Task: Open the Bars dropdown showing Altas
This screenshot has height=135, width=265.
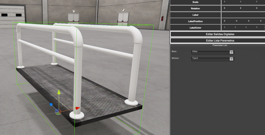Action: (x=213, y=52)
